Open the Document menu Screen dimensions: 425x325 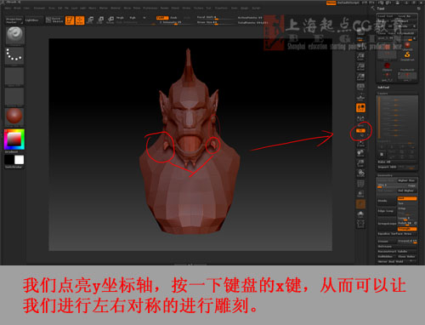coord(39,8)
